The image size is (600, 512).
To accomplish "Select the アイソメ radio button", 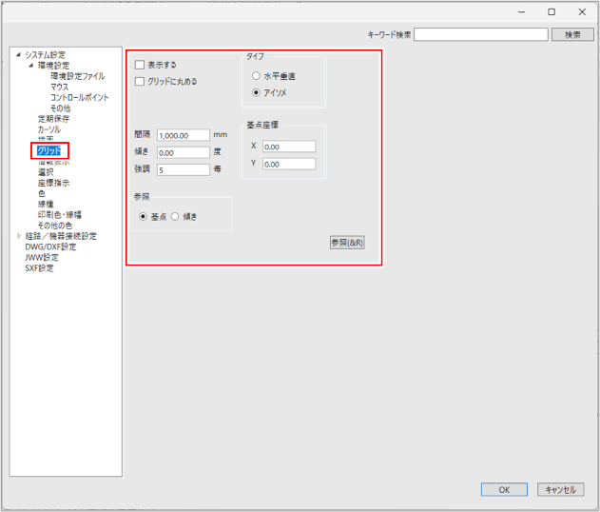I will tap(256, 92).
